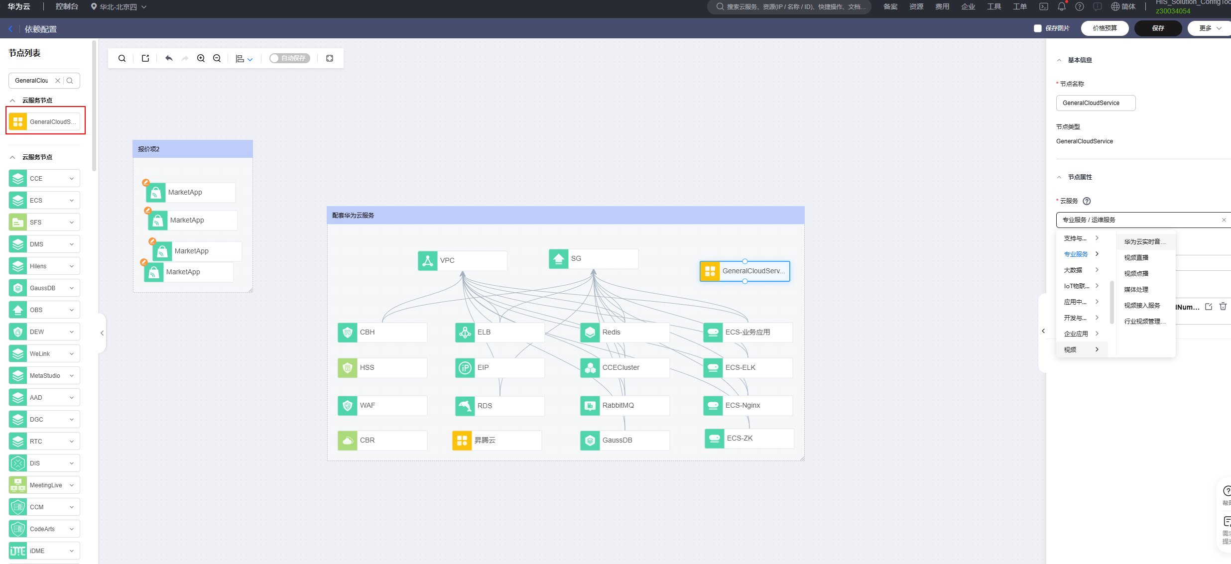Collapse the right properties panel
This screenshot has height=564, width=1231.
tap(1043, 331)
